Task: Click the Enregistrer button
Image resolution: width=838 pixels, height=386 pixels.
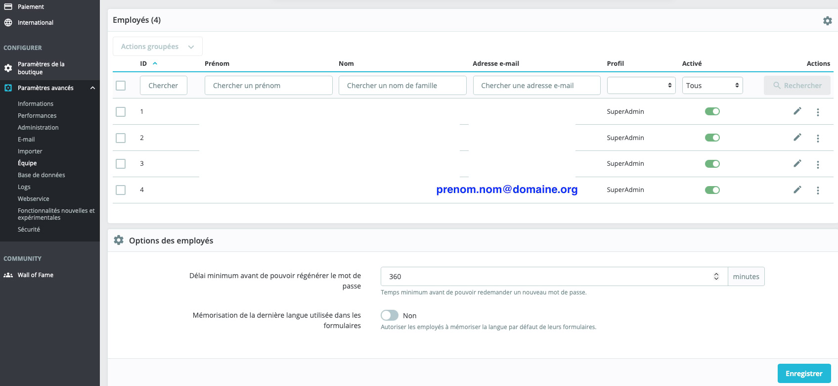Action: [x=803, y=374]
